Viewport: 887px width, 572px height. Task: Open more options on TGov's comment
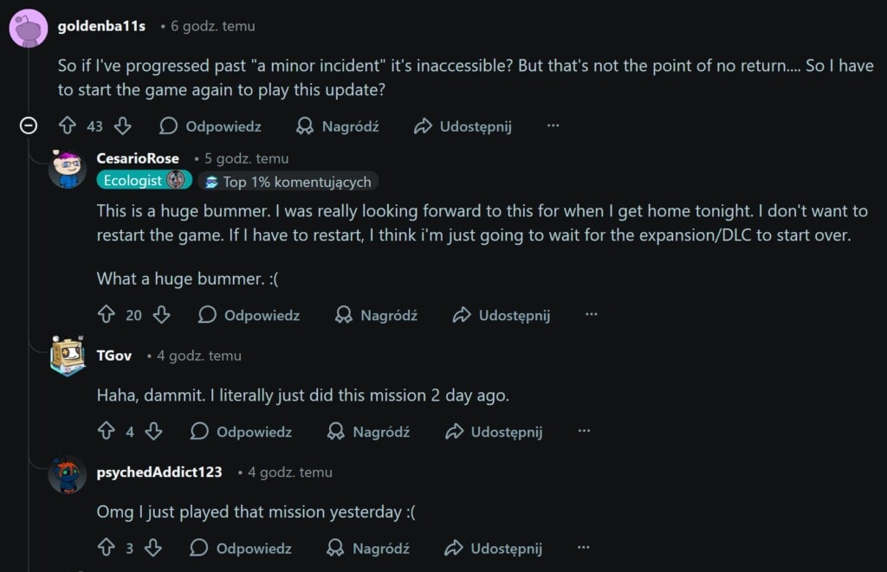coord(583,431)
